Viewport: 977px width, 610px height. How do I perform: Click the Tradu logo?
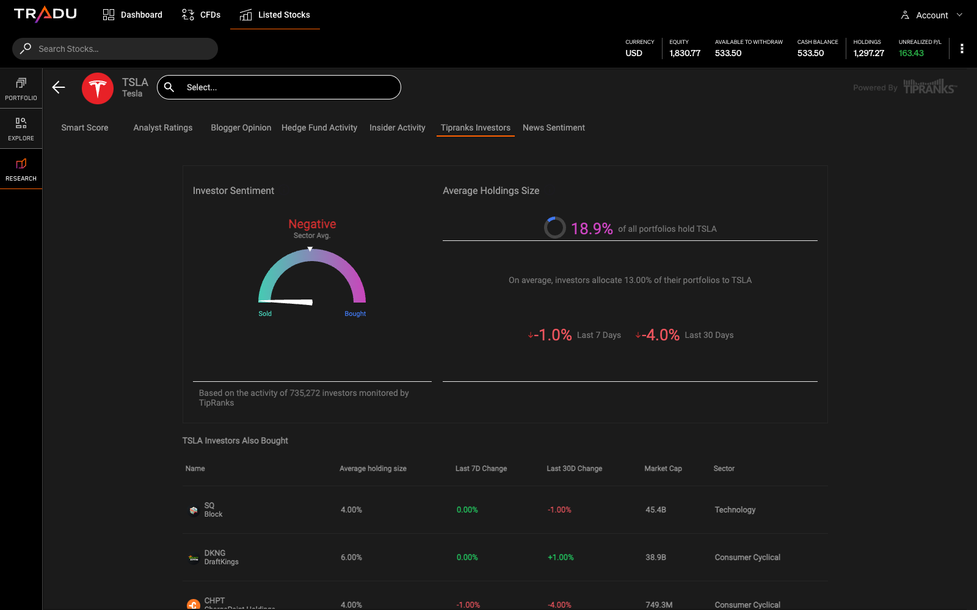click(x=45, y=14)
